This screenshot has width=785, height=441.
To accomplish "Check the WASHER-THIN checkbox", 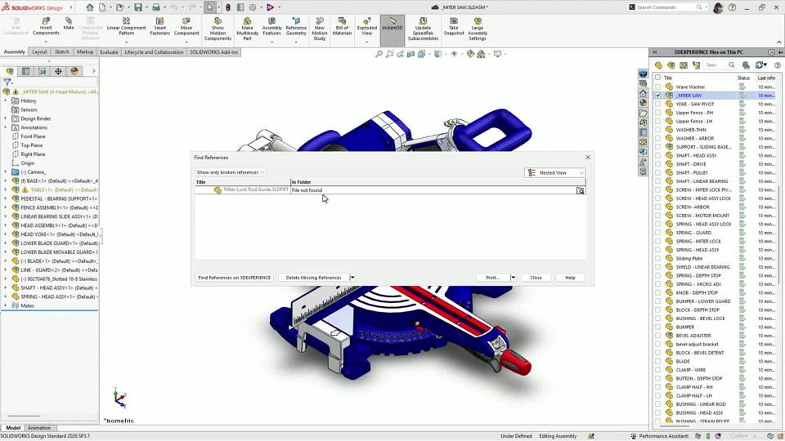I will [657, 130].
